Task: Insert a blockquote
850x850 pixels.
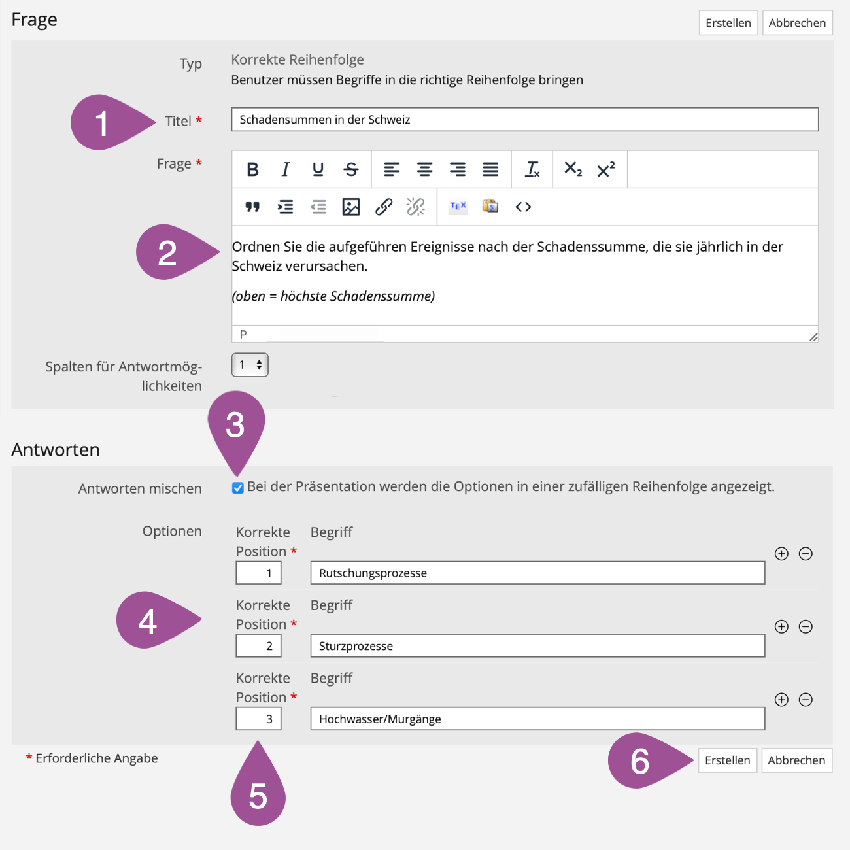Action: [252, 207]
